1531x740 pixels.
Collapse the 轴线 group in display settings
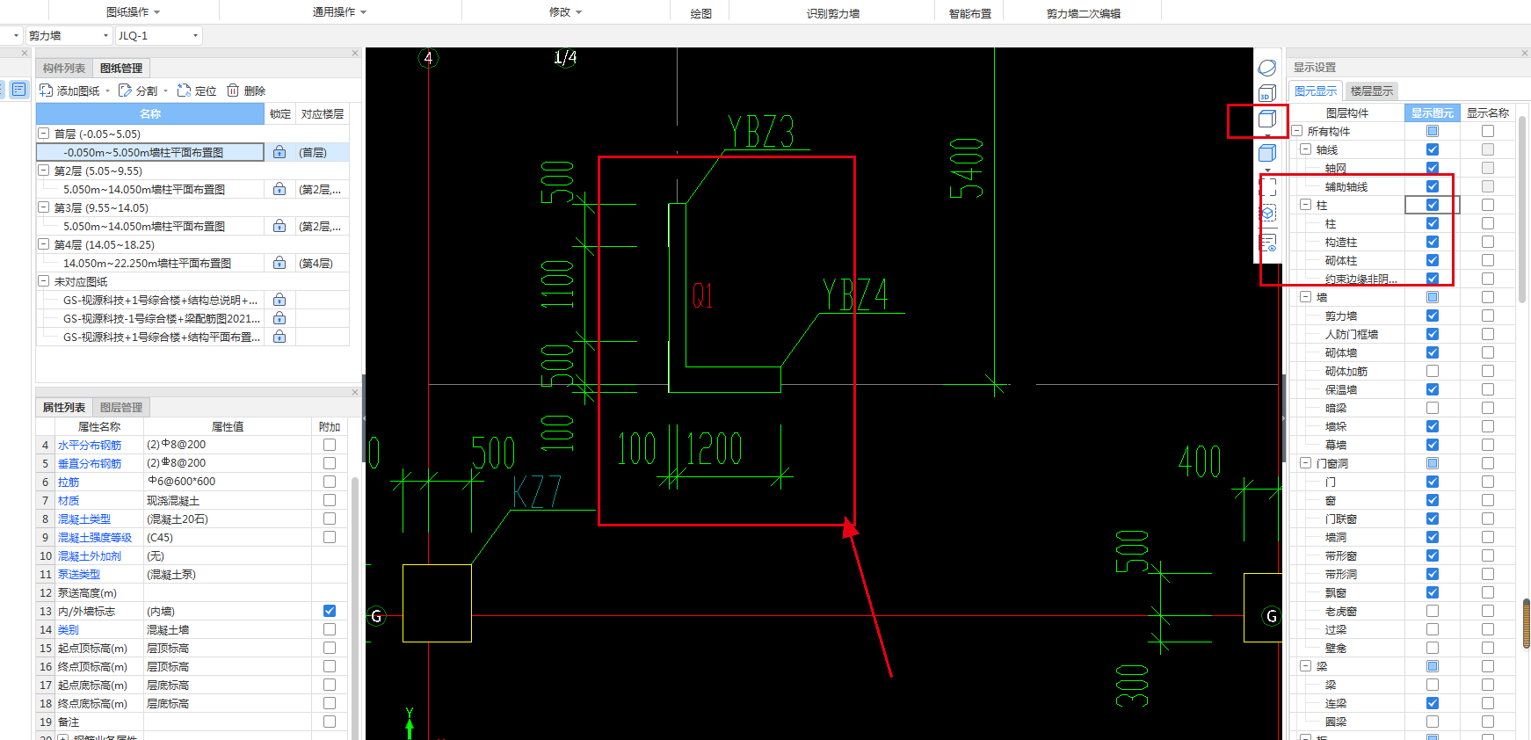[1306, 149]
